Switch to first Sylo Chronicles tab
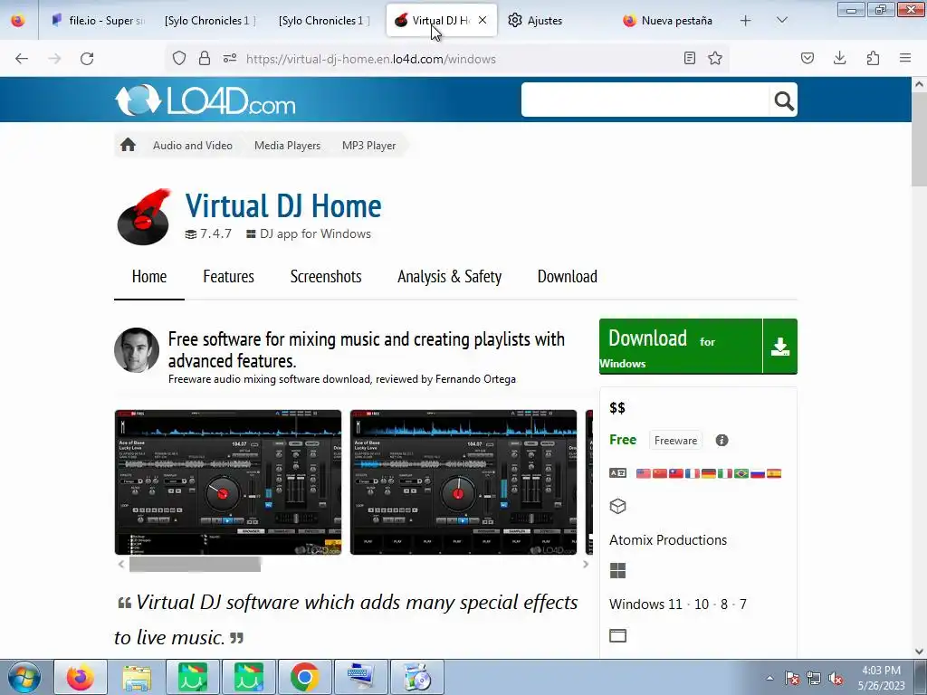Image resolution: width=927 pixels, height=695 pixels. click(210, 21)
